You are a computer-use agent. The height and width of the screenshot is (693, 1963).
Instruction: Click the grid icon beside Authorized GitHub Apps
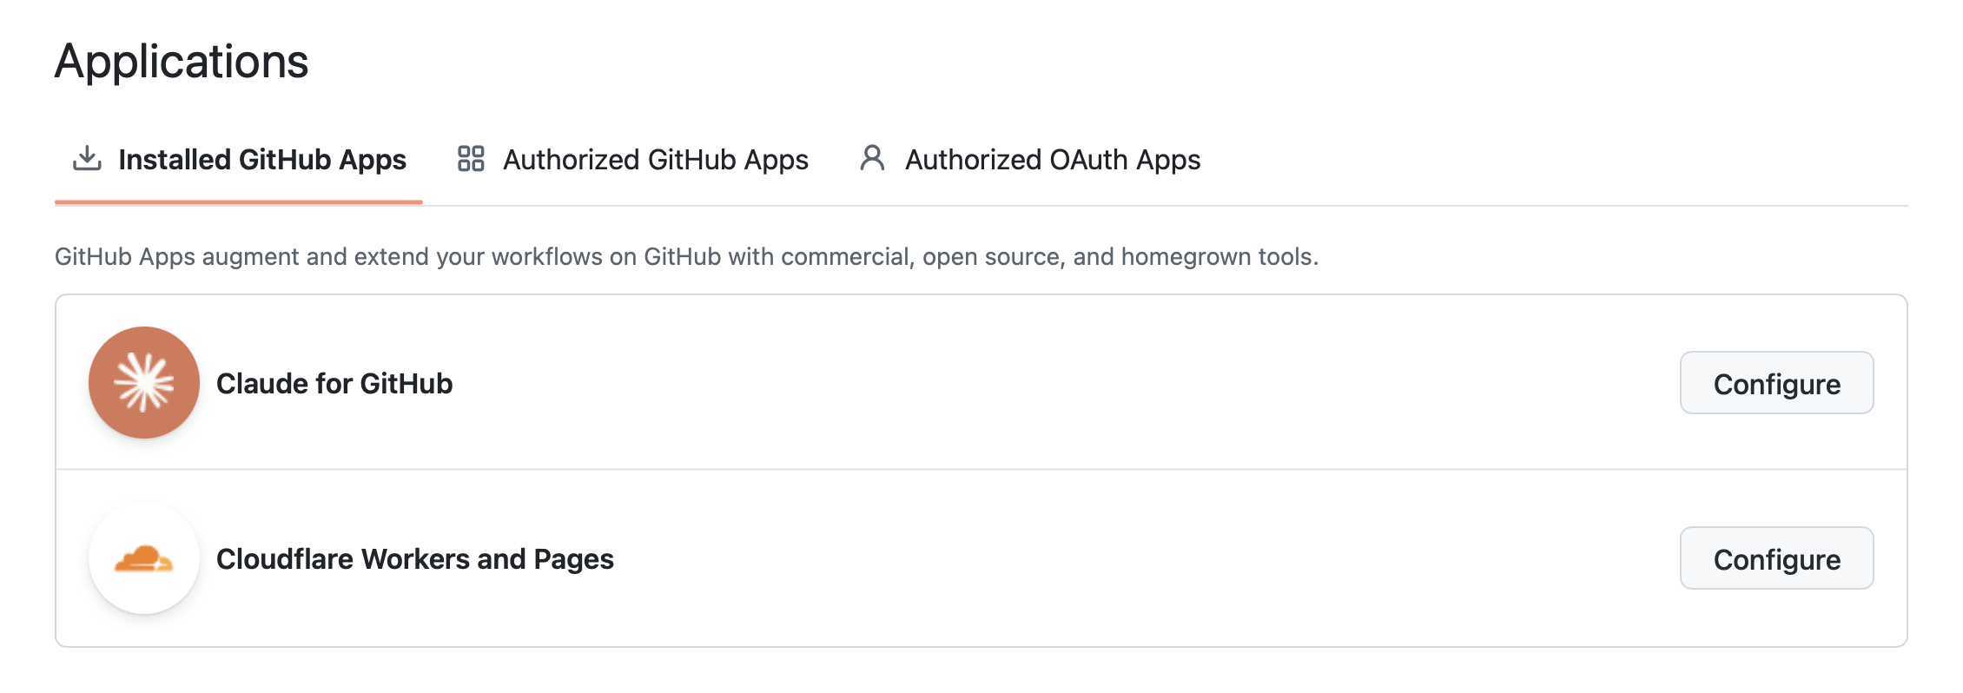[471, 159]
